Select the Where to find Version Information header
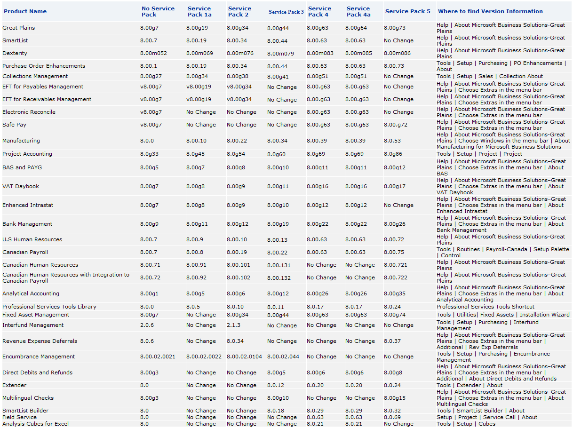 point(490,11)
